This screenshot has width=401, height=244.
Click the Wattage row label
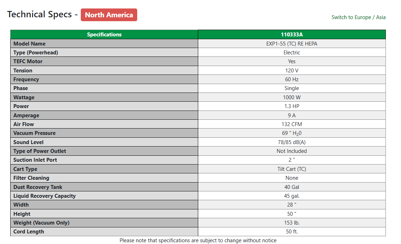click(x=24, y=97)
